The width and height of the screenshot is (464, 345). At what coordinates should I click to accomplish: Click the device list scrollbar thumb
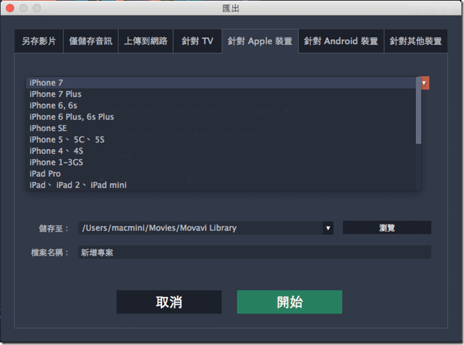coord(418,110)
